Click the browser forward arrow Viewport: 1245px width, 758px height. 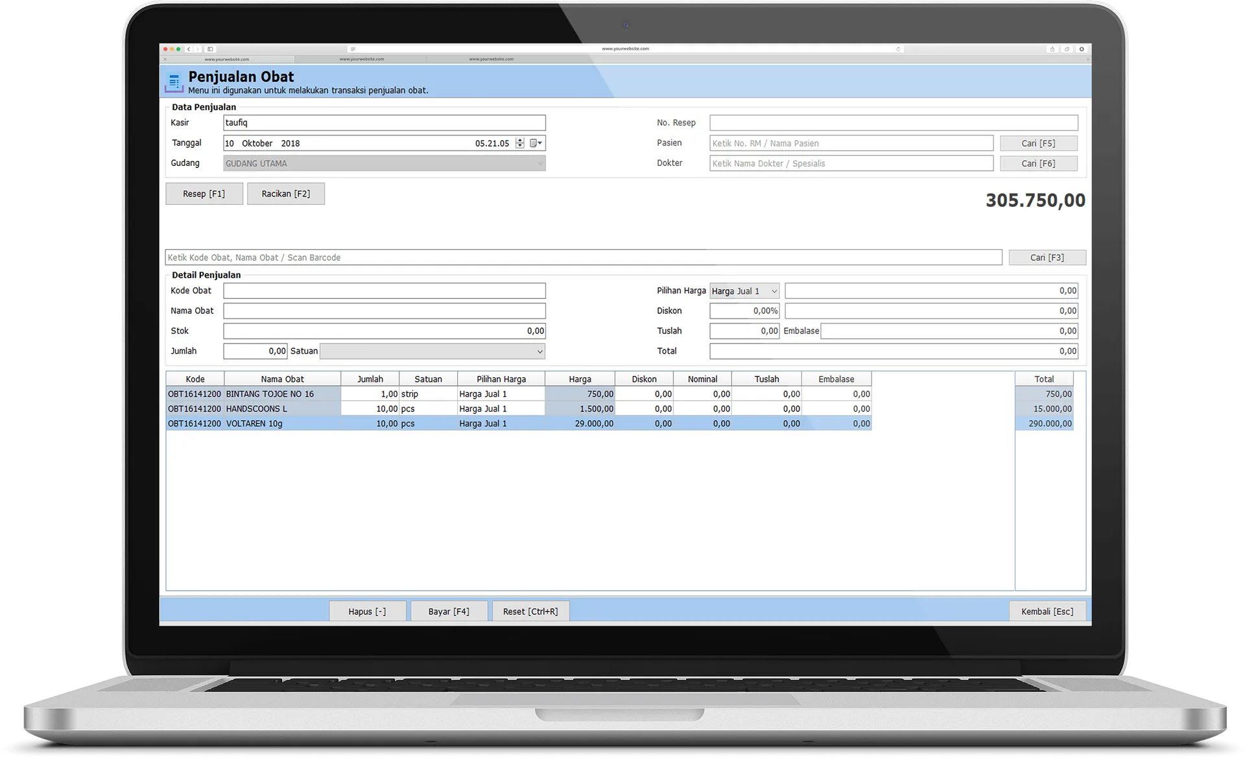(x=197, y=49)
